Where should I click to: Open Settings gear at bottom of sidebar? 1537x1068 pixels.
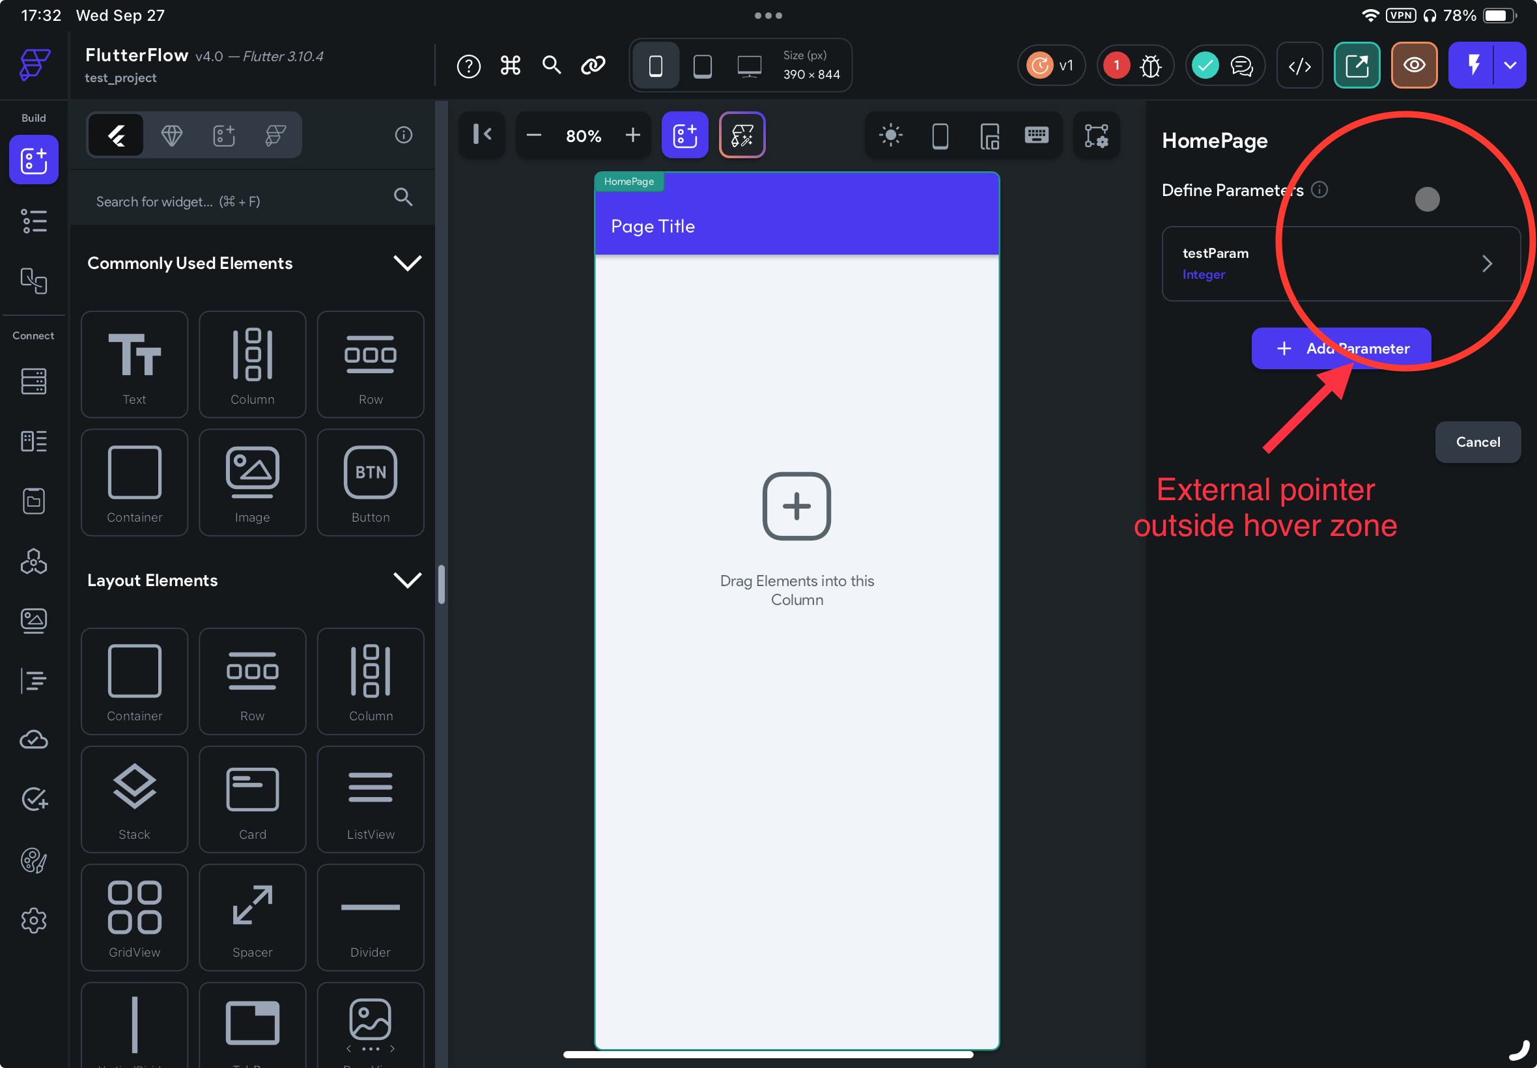click(33, 920)
